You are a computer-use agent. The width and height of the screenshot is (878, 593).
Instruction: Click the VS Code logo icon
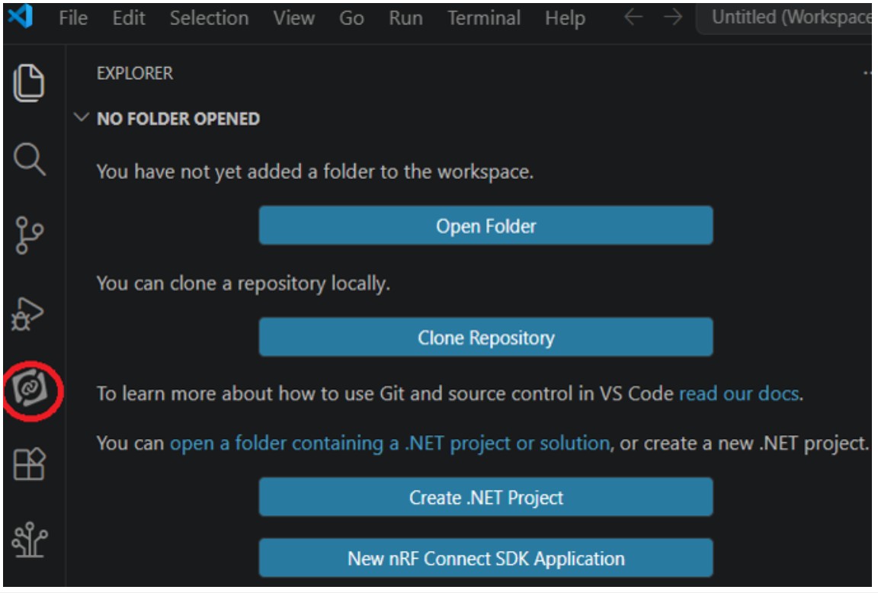(20, 16)
